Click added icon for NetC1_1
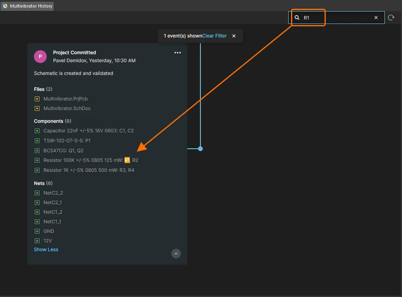This screenshot has width=402, height=297. click(x=37, y=222)
